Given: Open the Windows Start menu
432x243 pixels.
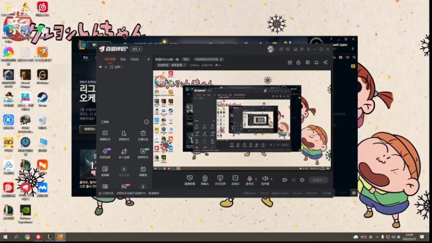Looking at the screenshot, I should pyautogui.click(x=5, y=237).
